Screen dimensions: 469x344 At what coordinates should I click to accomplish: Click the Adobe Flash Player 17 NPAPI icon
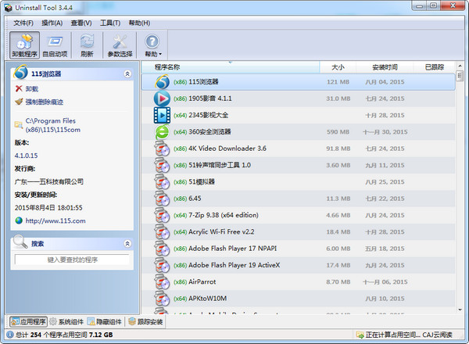[x=162, y=249]
